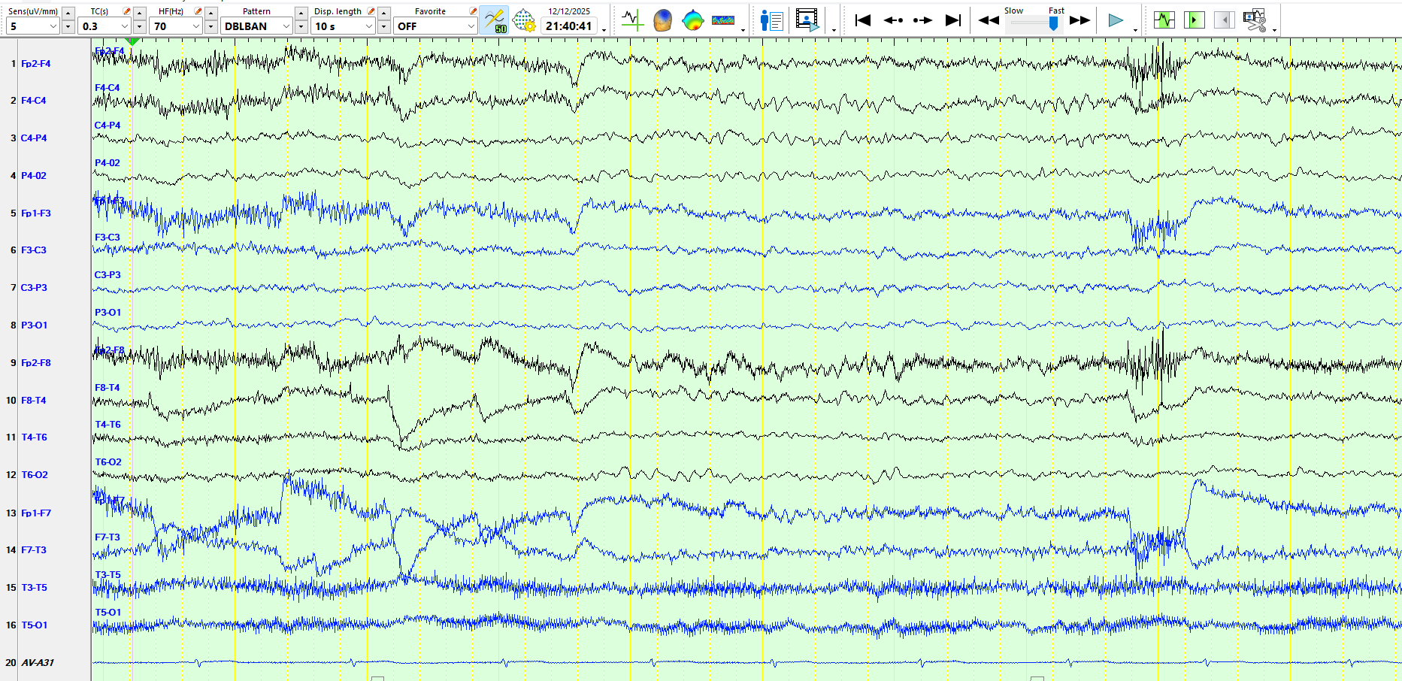Screen dimensions: 1402x681
Task: Select channel 9 Fp2-F8 in the left list
Action: (36, 363)
